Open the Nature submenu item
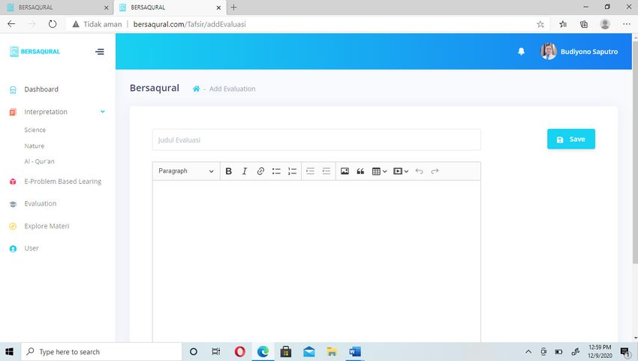The image size is (638, 361). 35,146
